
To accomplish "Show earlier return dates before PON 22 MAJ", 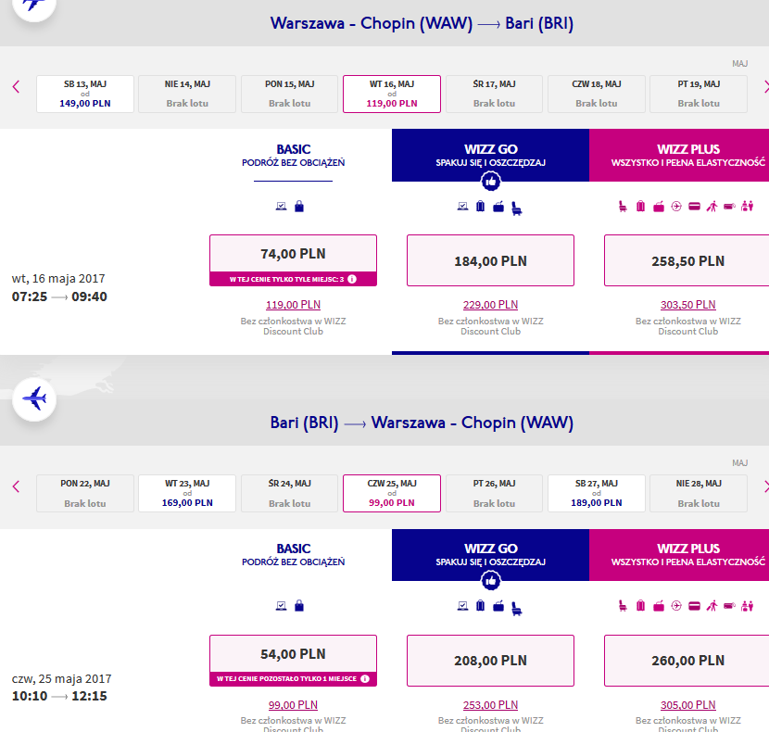I will pos(16,486).
